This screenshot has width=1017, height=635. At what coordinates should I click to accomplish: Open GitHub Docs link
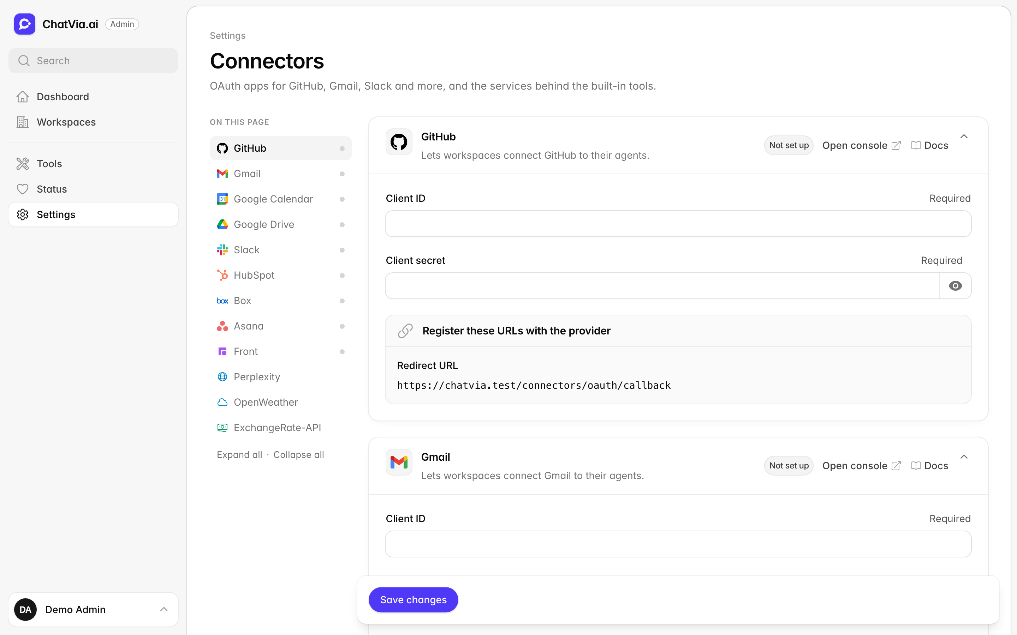(x=929, y=145)
